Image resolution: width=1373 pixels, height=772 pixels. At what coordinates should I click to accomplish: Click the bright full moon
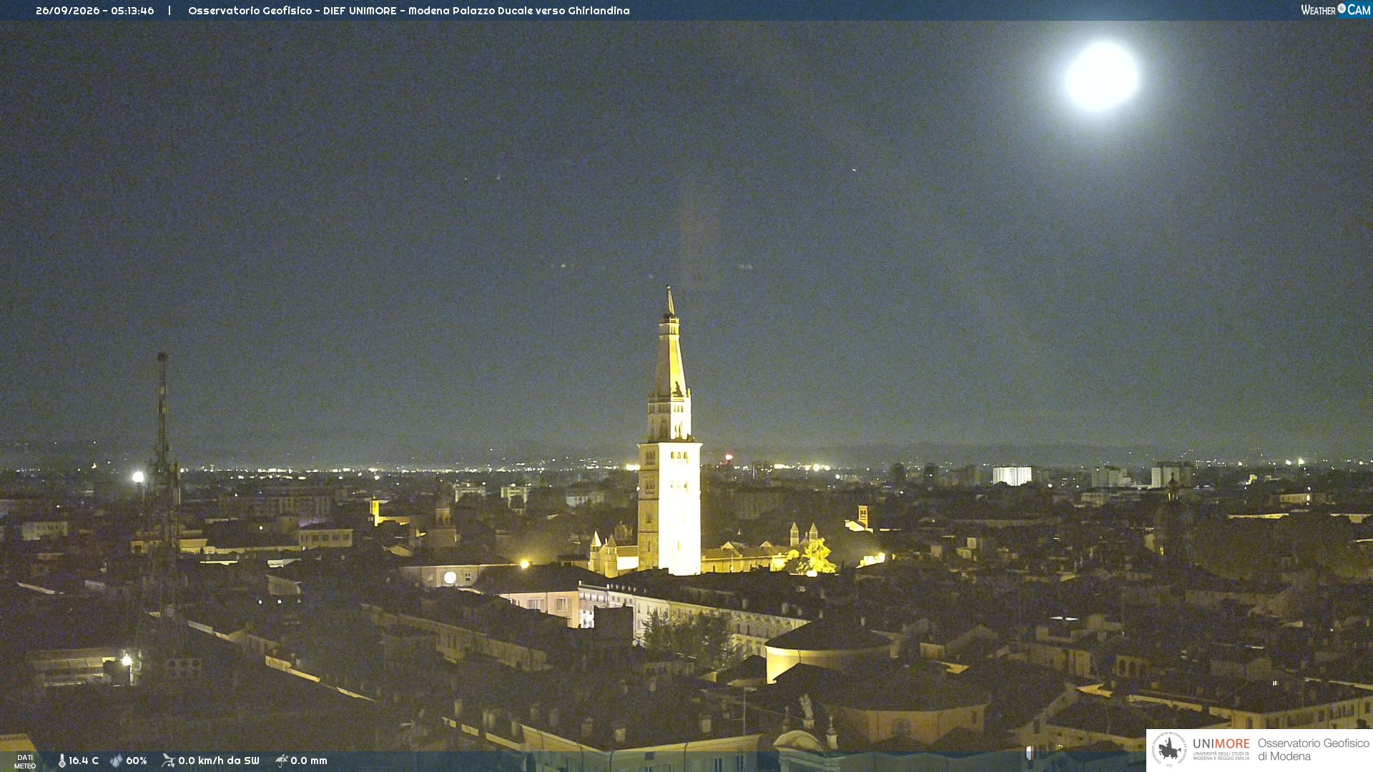[1101, 76]
